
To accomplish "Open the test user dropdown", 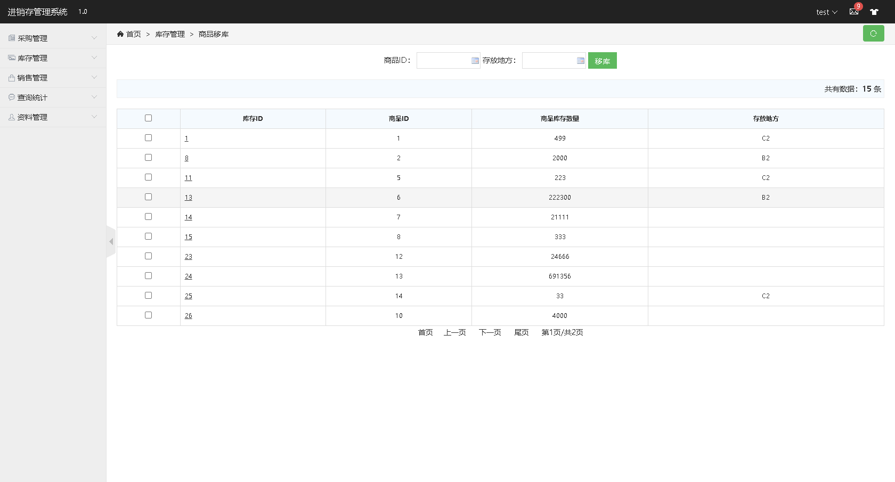I will pyautogui.click(x=825, y=12).
